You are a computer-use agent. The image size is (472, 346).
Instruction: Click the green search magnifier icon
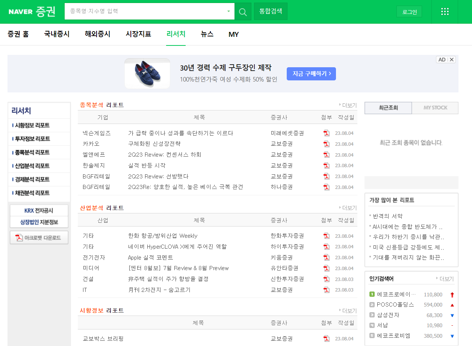(242, 11)
